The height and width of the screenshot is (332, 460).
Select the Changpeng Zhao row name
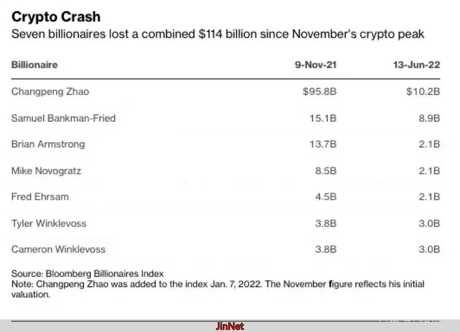(x=50, y=92)
